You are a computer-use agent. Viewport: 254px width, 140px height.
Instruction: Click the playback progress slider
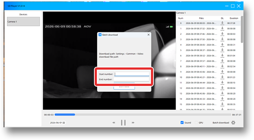pos(143,115)
